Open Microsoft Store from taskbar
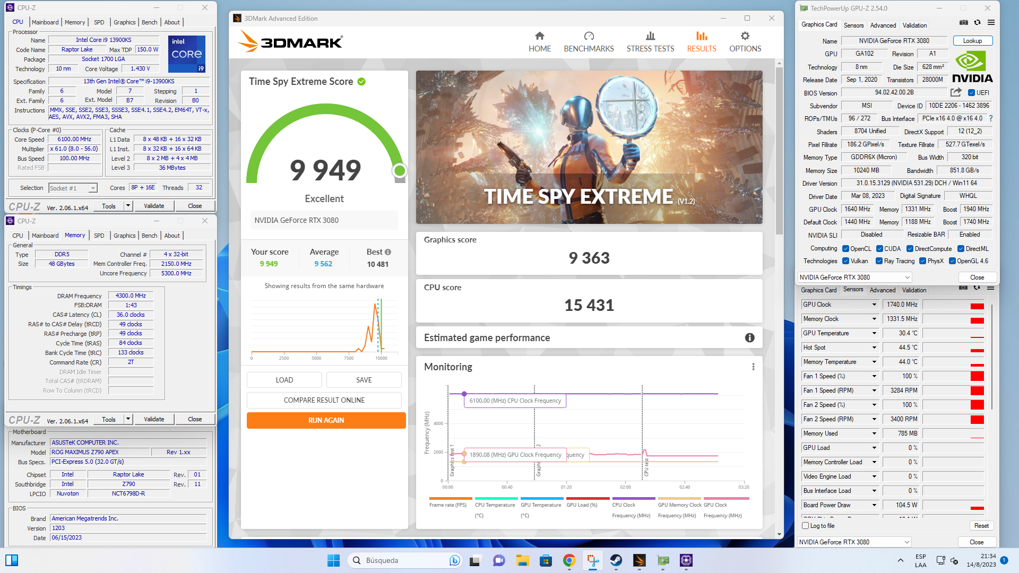Screen dimensions: 1019x573 [546, 560]
